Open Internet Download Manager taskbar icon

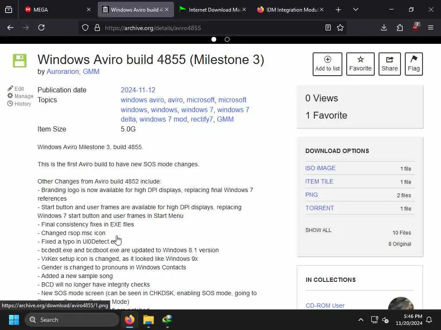167,320
